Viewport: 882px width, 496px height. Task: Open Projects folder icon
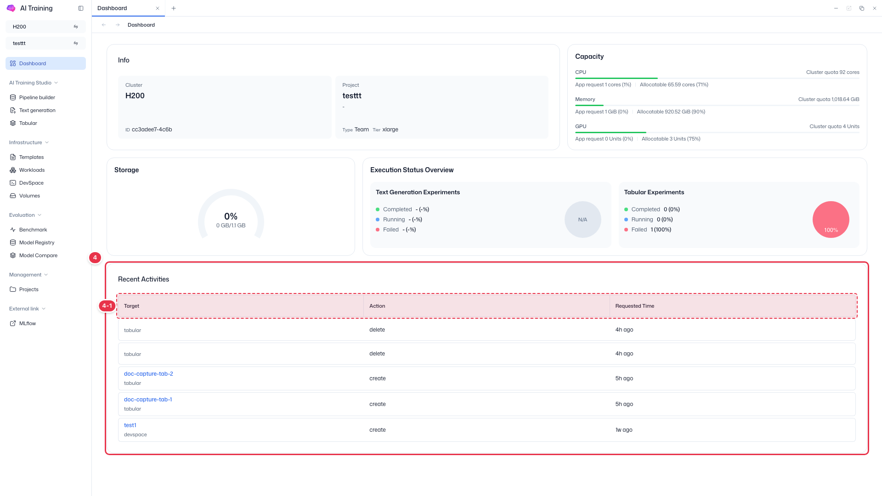(x=13, y=289)
